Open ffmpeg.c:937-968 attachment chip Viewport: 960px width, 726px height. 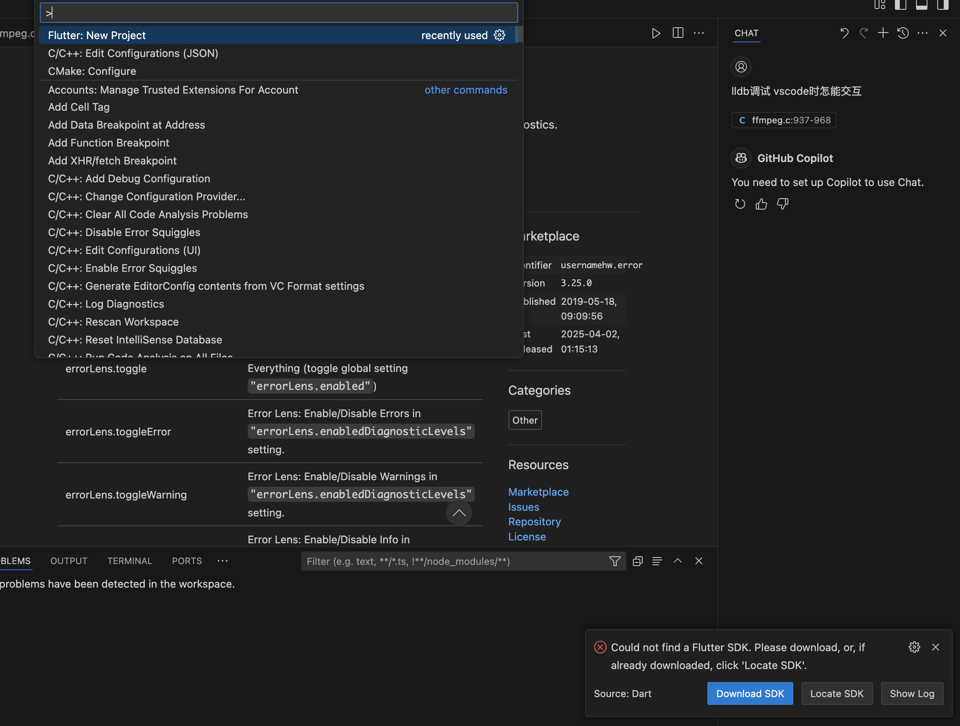784,120
